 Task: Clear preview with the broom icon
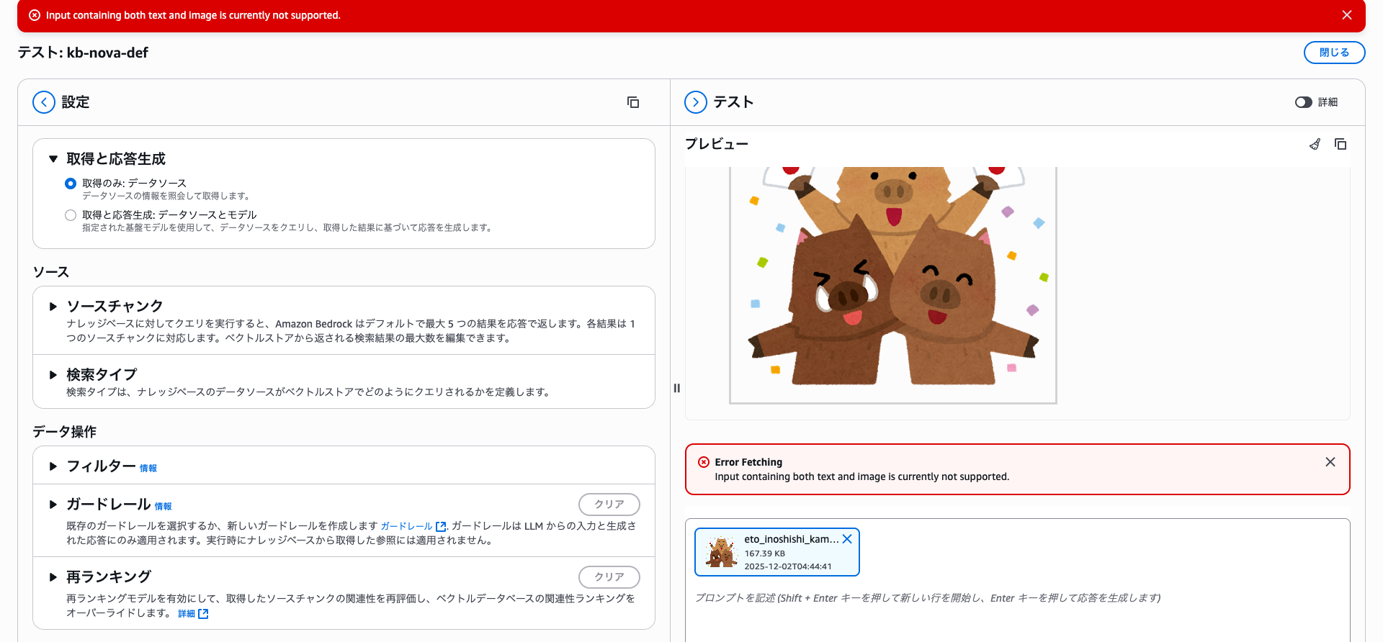click(1315, 144)
